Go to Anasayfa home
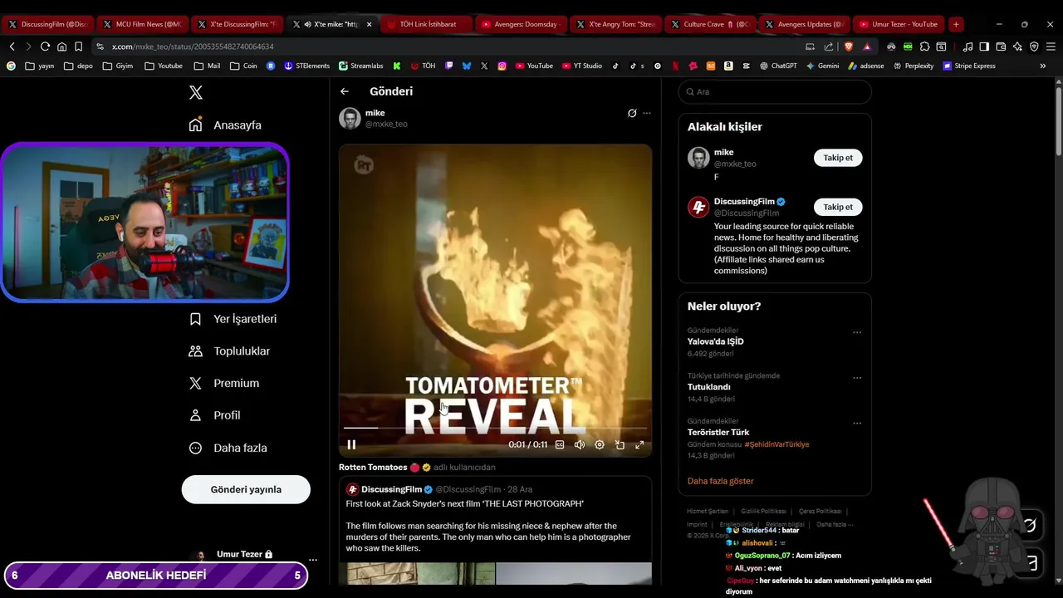This screenshot has height=598, width=1063. pos(225,125)
